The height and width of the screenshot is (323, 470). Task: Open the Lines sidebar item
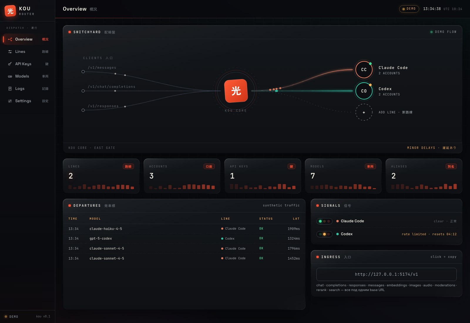tap(28, 52)
